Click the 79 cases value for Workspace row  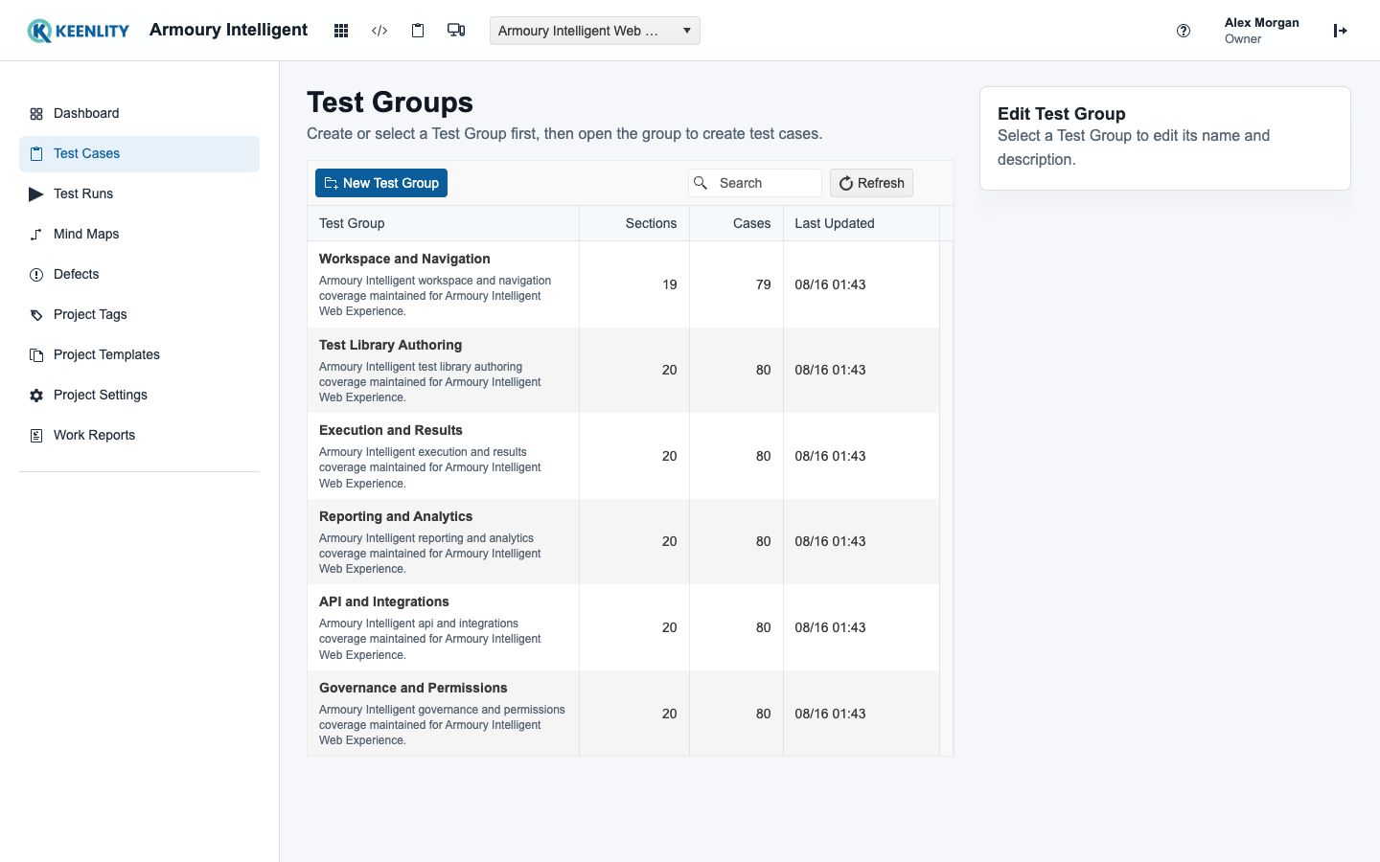tap(763, 284)
